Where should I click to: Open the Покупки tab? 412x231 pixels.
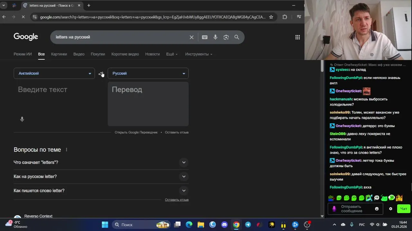pos(98,54)
